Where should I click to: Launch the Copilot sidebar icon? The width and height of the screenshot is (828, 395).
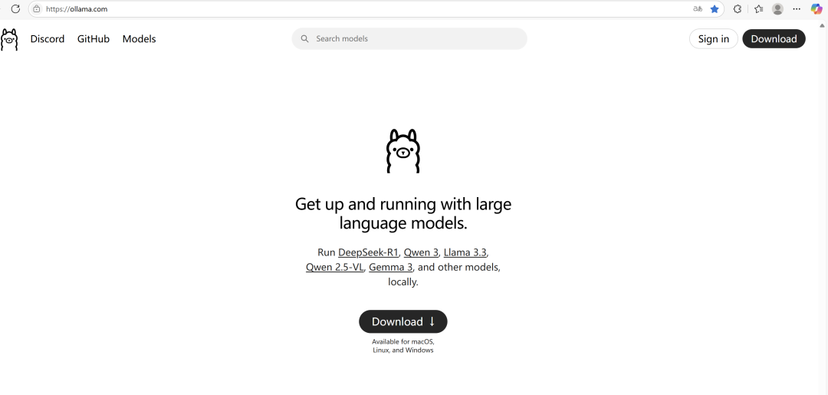click(816, 9)
